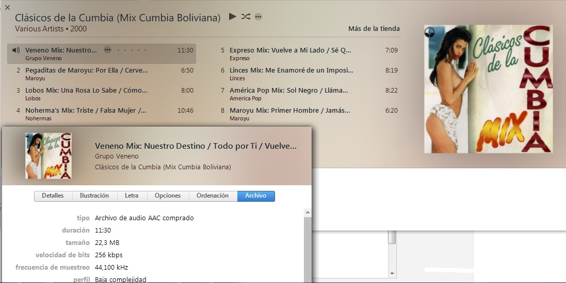Image resolution: width=566 pixels, height=283 pixels.
Task: Click duration 8:22 of América Pop Mix
Action: (391, 91)
